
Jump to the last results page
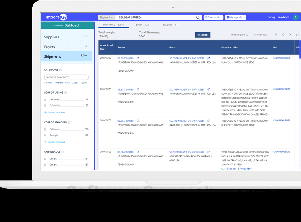[x=297, y=35]
